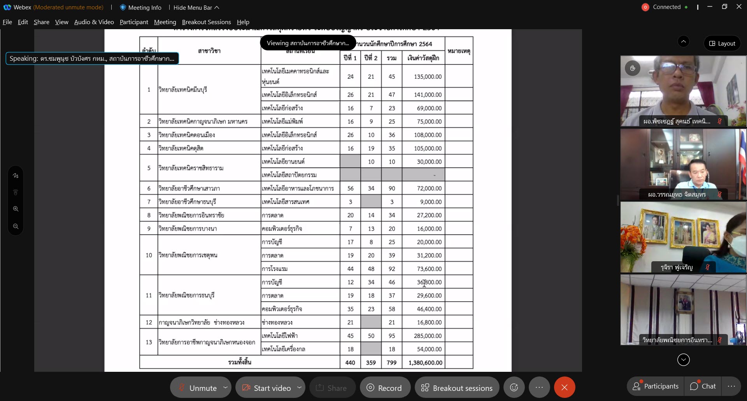The image size is (747, 401).
Task: Open the View menu
Action: click(x=62, y=22)
